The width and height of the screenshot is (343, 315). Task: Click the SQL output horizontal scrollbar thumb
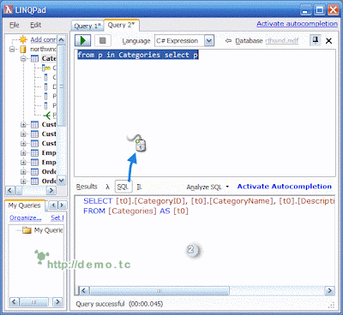pyautogui.click(x=159, y=291)
